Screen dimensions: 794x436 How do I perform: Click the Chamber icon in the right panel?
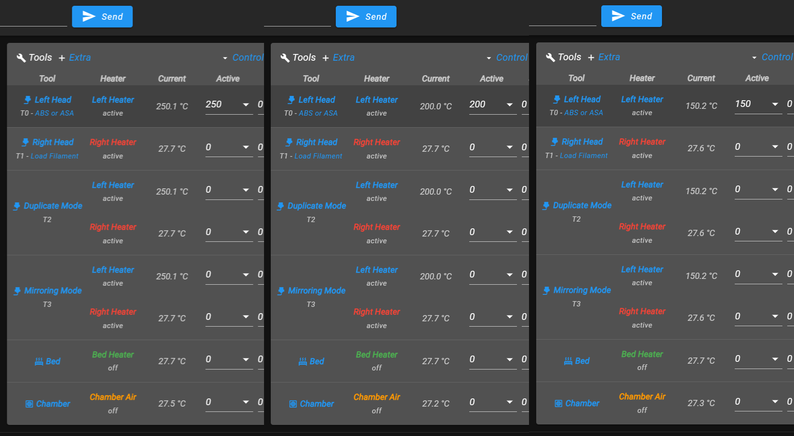pyautogui.click(x=558, y=403)
